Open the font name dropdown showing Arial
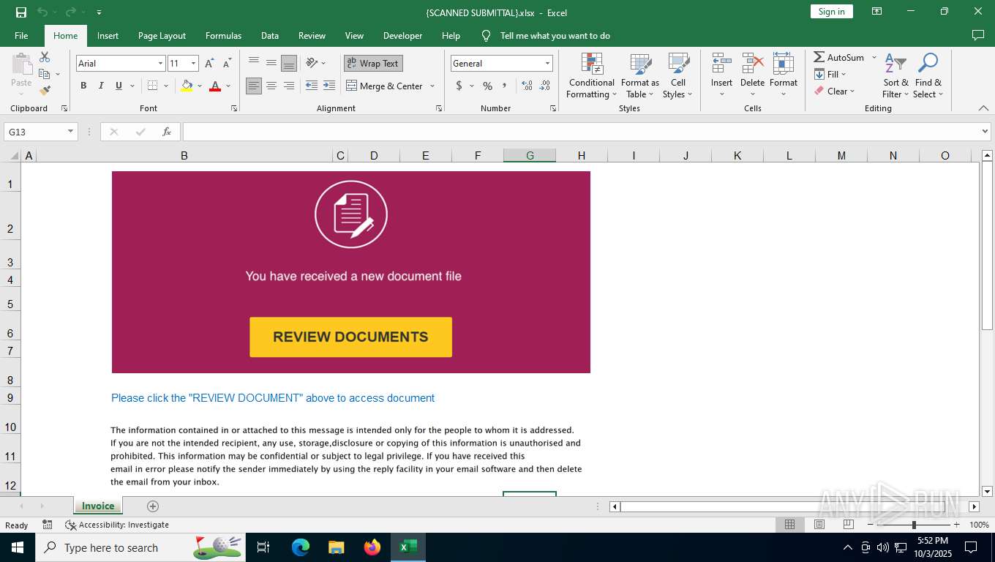995x562 pixels. tap(160, 64)
